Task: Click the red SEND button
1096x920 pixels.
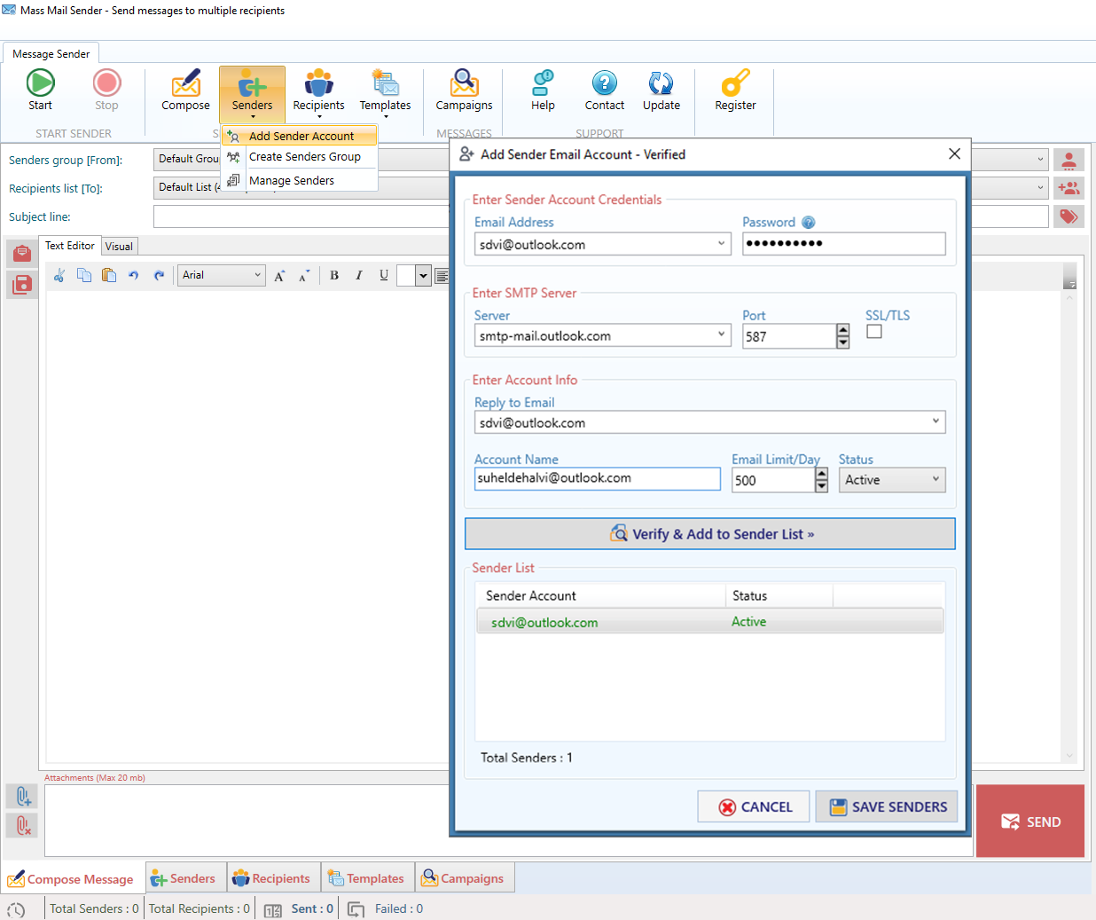Action: 1030,822
